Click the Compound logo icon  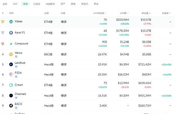[x=11, y=44]
